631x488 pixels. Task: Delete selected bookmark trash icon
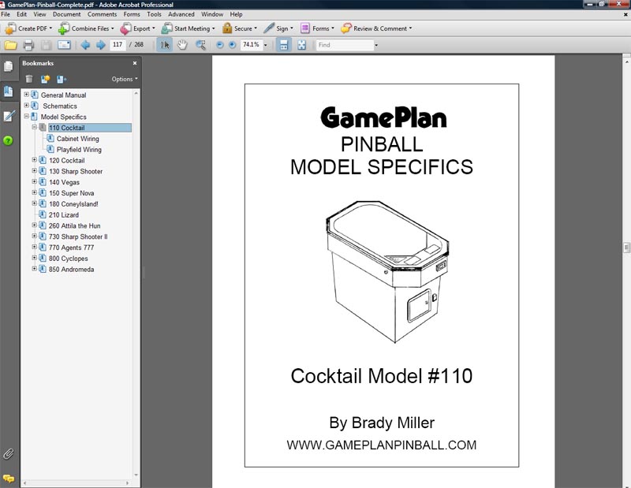pos(29,79)
